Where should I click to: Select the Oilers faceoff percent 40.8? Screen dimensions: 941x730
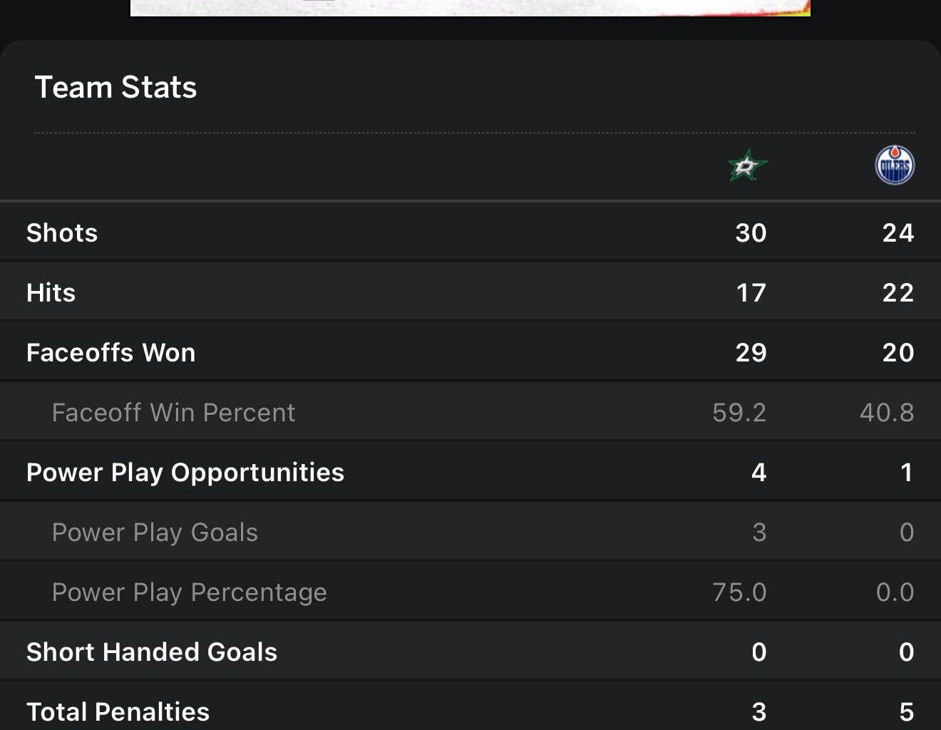[x=886, y=413]
